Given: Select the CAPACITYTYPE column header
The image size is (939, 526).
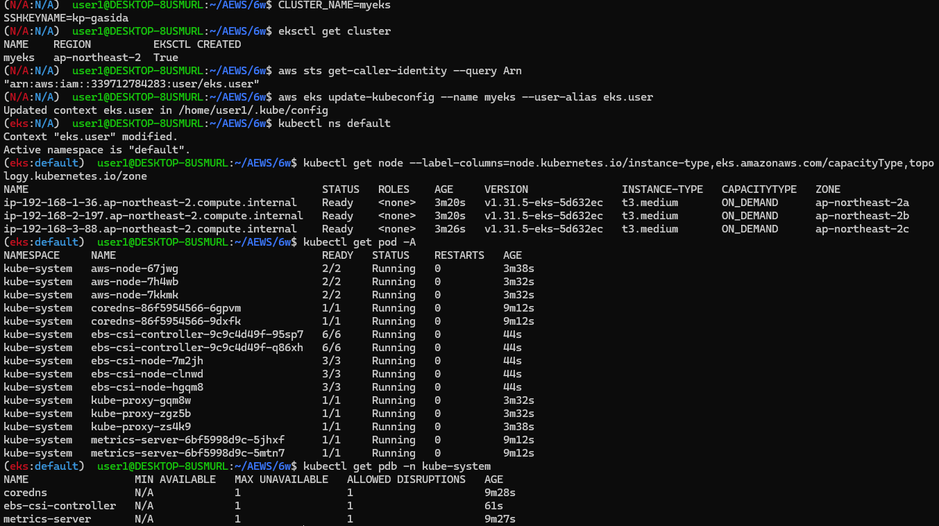Looking at the screenshot, I should 759,189.
